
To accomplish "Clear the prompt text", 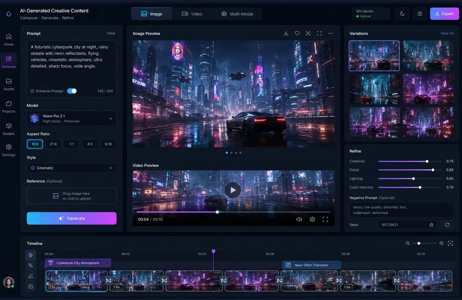I will (x=111, y=33).
